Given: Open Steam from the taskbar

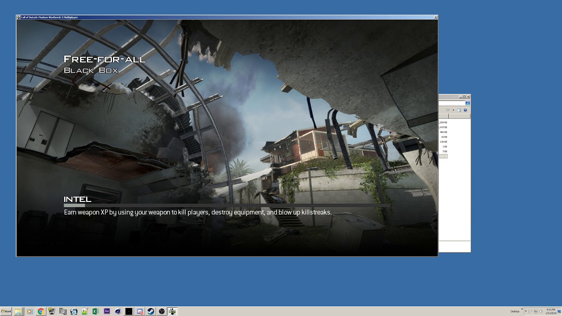Looking at the screenshot, I should (151, 311).
